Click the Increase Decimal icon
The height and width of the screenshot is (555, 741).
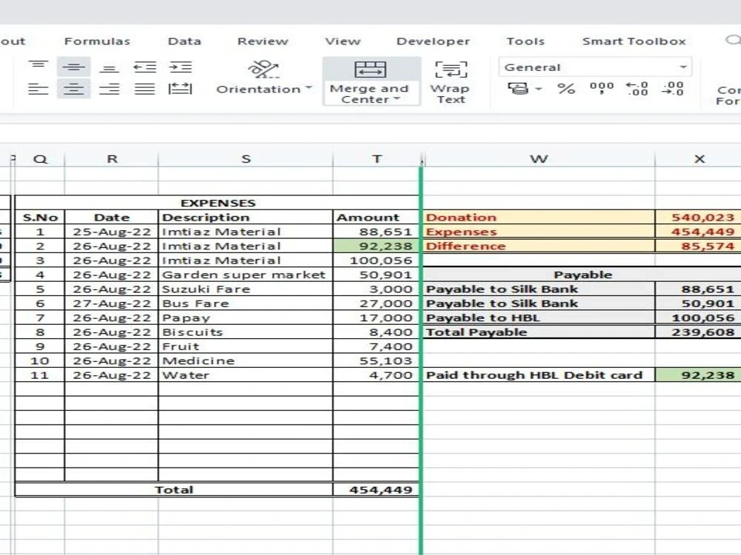pos(636,89)
